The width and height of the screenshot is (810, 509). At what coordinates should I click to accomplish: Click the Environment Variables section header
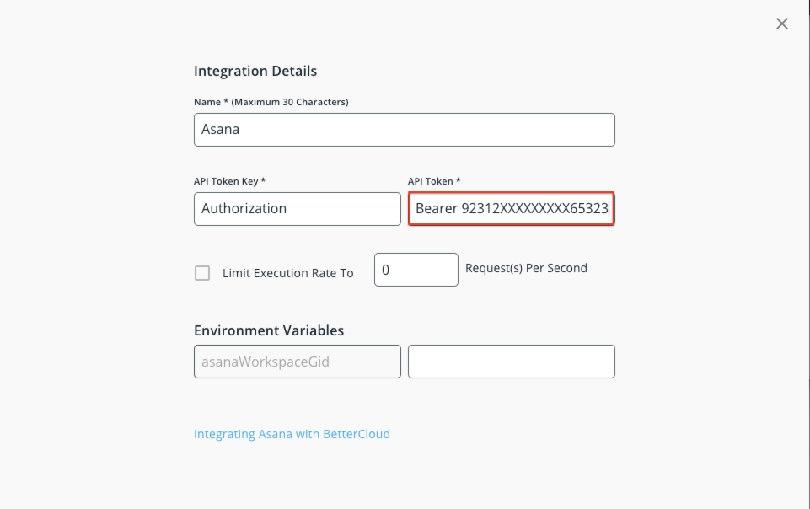(268, 330)
